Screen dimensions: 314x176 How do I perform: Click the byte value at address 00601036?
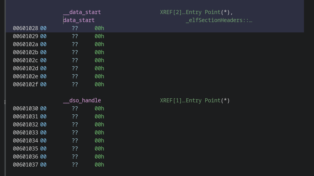43,157
